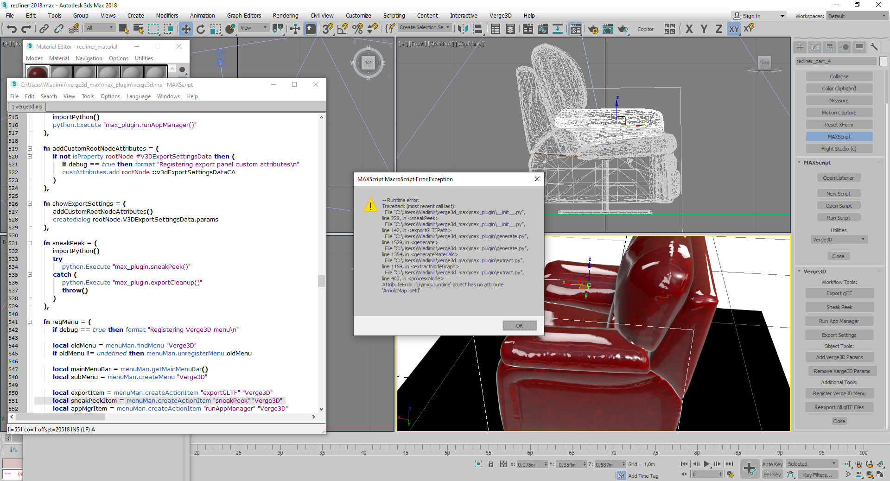Screen dimensions: 890x481
Task: Click Run App Manager button
Action: point(839,321)
